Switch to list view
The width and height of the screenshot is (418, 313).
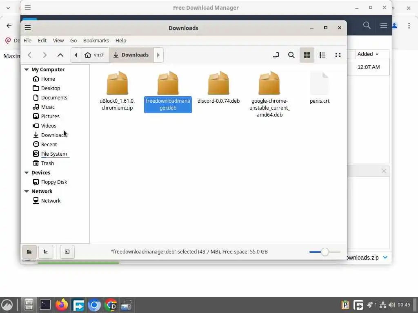322,55
